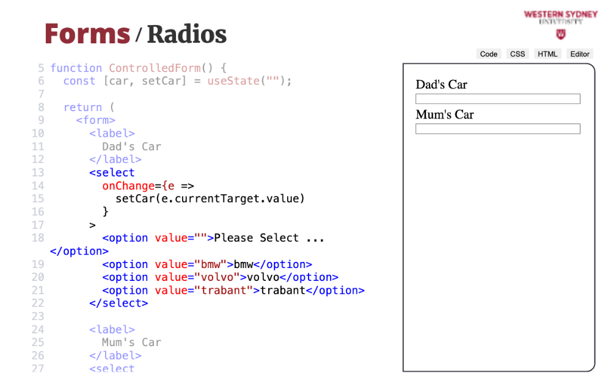Screen dimensions: 611x381
Task: Click the trabant option code line
Action: coord(233,291)
